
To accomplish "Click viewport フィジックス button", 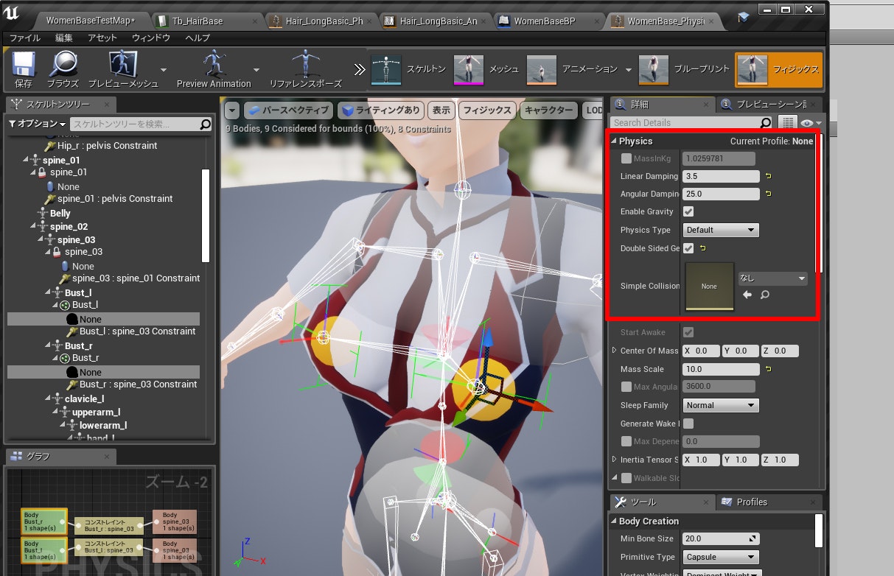I will [x=487, y=110].
